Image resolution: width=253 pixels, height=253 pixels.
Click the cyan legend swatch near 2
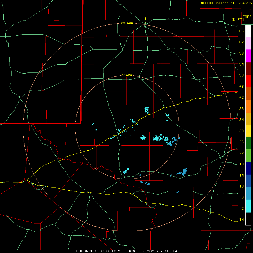(x=248, y=206)
